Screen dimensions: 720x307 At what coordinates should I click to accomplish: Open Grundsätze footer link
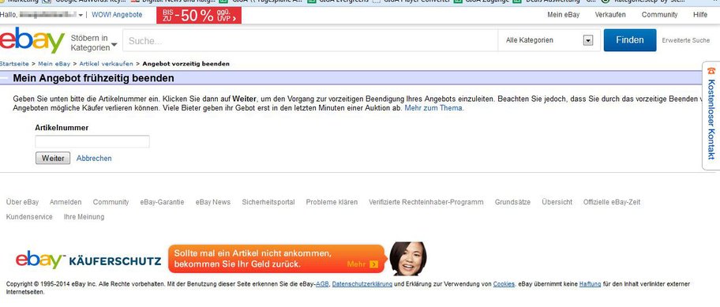point(512,202)
